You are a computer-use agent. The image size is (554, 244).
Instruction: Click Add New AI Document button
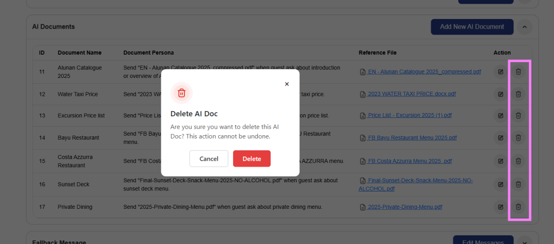(x=472, y=27)
